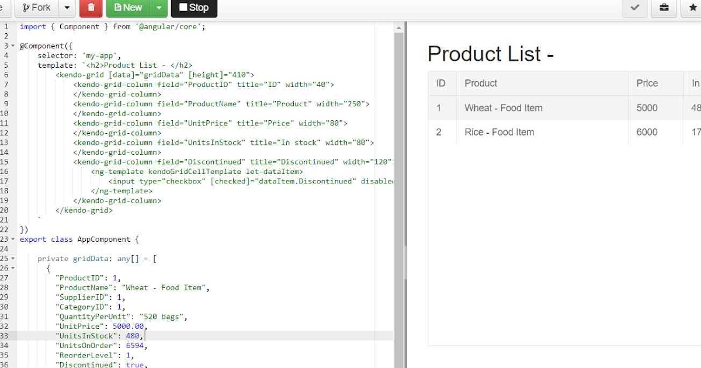701x368 pixels.
Task: Select the Wheat - Food Item row
Action: [x=504, y=108]
